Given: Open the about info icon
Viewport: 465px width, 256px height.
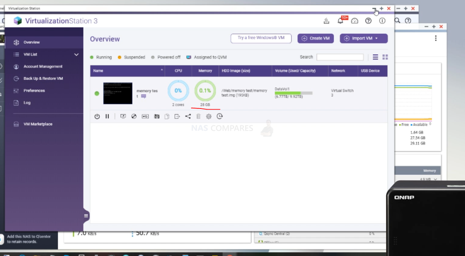Looking at the screenshot, I should (x=382, y=21).
